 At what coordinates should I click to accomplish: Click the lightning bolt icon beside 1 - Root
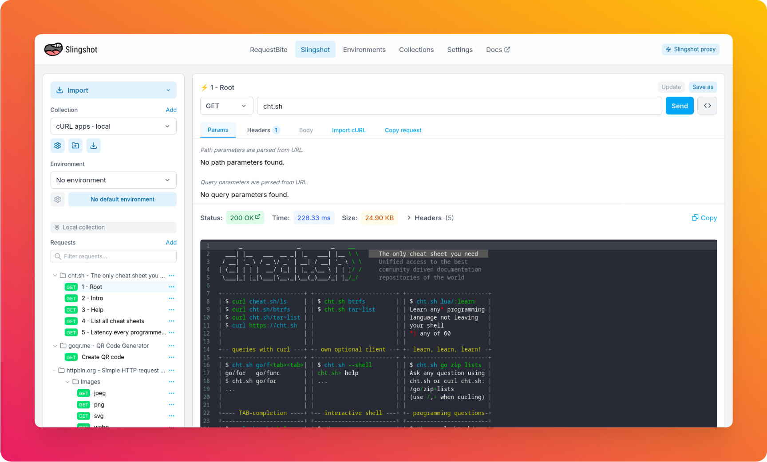click(x=204, y=87)
